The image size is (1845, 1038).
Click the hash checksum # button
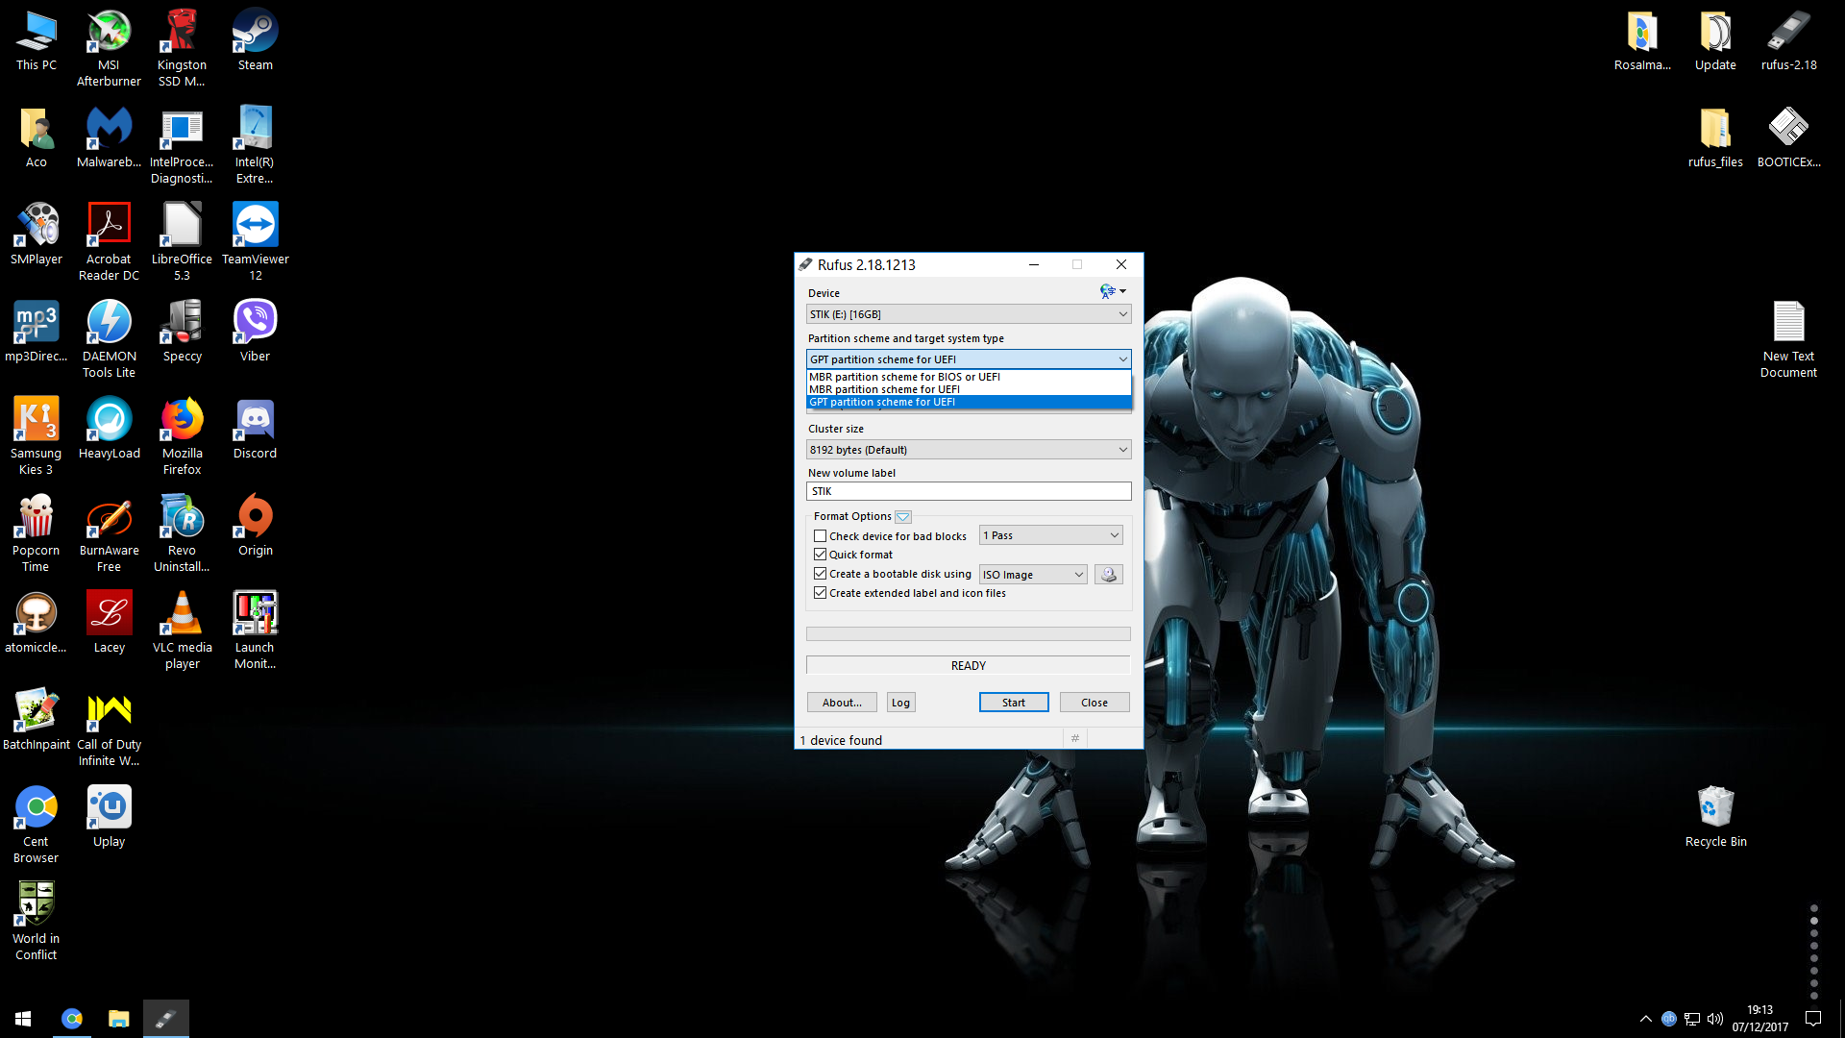1074,739
